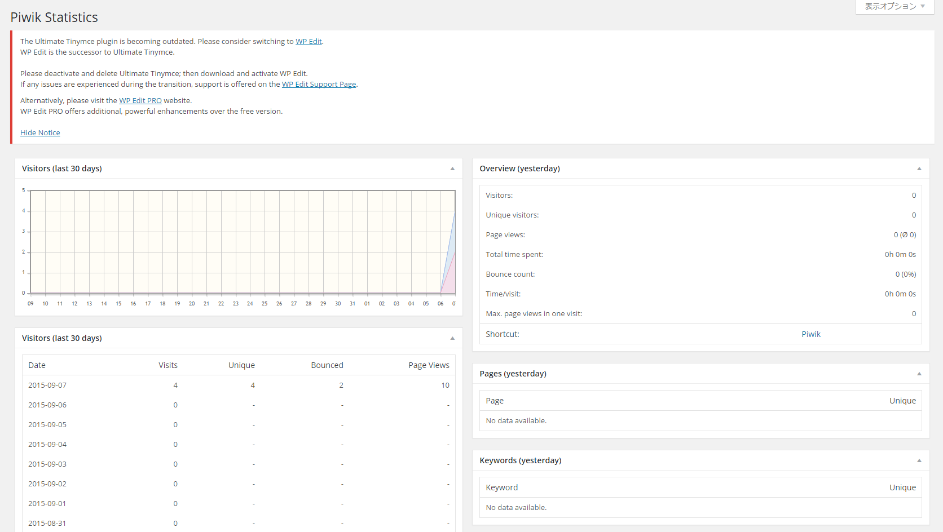The image size is (943, 532).
Task: Collapse the Visitors chart panel
Action: [452, 169]
